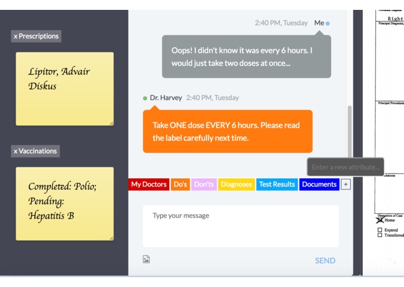Screen dimensions: 404x287
Task: Click the 2:40 PM timestamp beside Dr. Harvey
Action: [x=213, y=98]
